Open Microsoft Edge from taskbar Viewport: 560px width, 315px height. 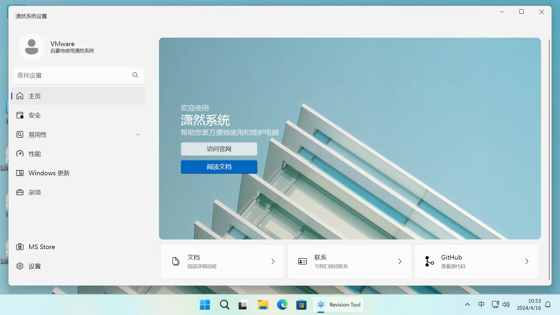pos(282,305)
